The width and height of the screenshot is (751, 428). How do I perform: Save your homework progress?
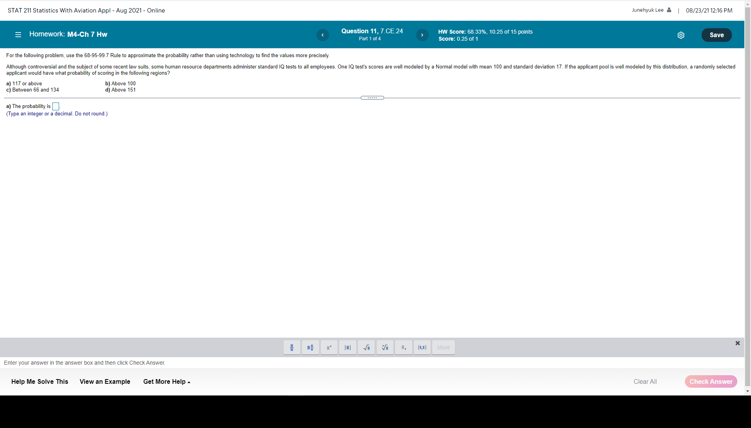717,35
